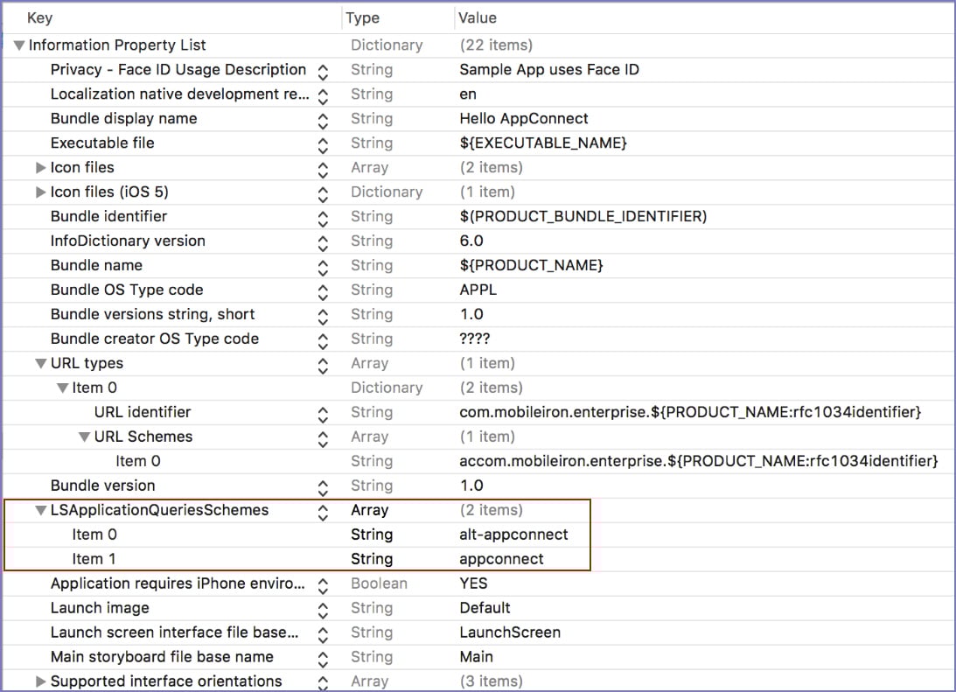Viewport: 956px width, 692px height.
Task: Collapse the Information Property List root
Action: 19,45
